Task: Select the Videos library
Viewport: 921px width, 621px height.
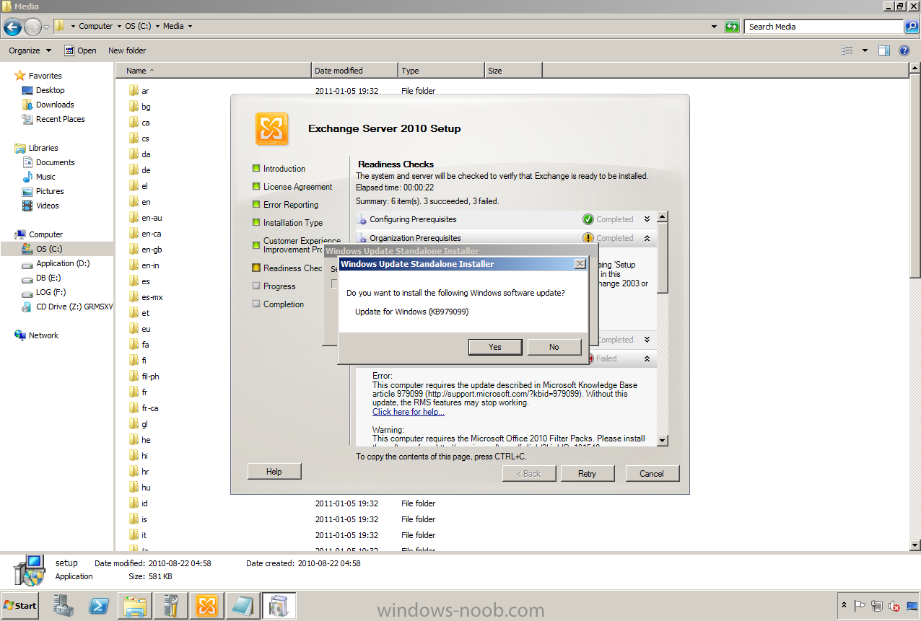Action: [48, 206]
